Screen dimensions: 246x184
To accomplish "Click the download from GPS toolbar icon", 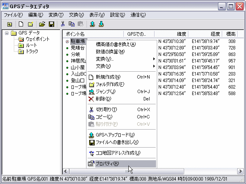I will 101,24.
